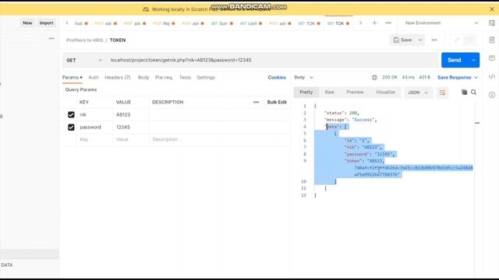Open the response Body dropdown
The width and height of the screenshot is (499, 280).
pyautogui.click(x=303, y=78)
